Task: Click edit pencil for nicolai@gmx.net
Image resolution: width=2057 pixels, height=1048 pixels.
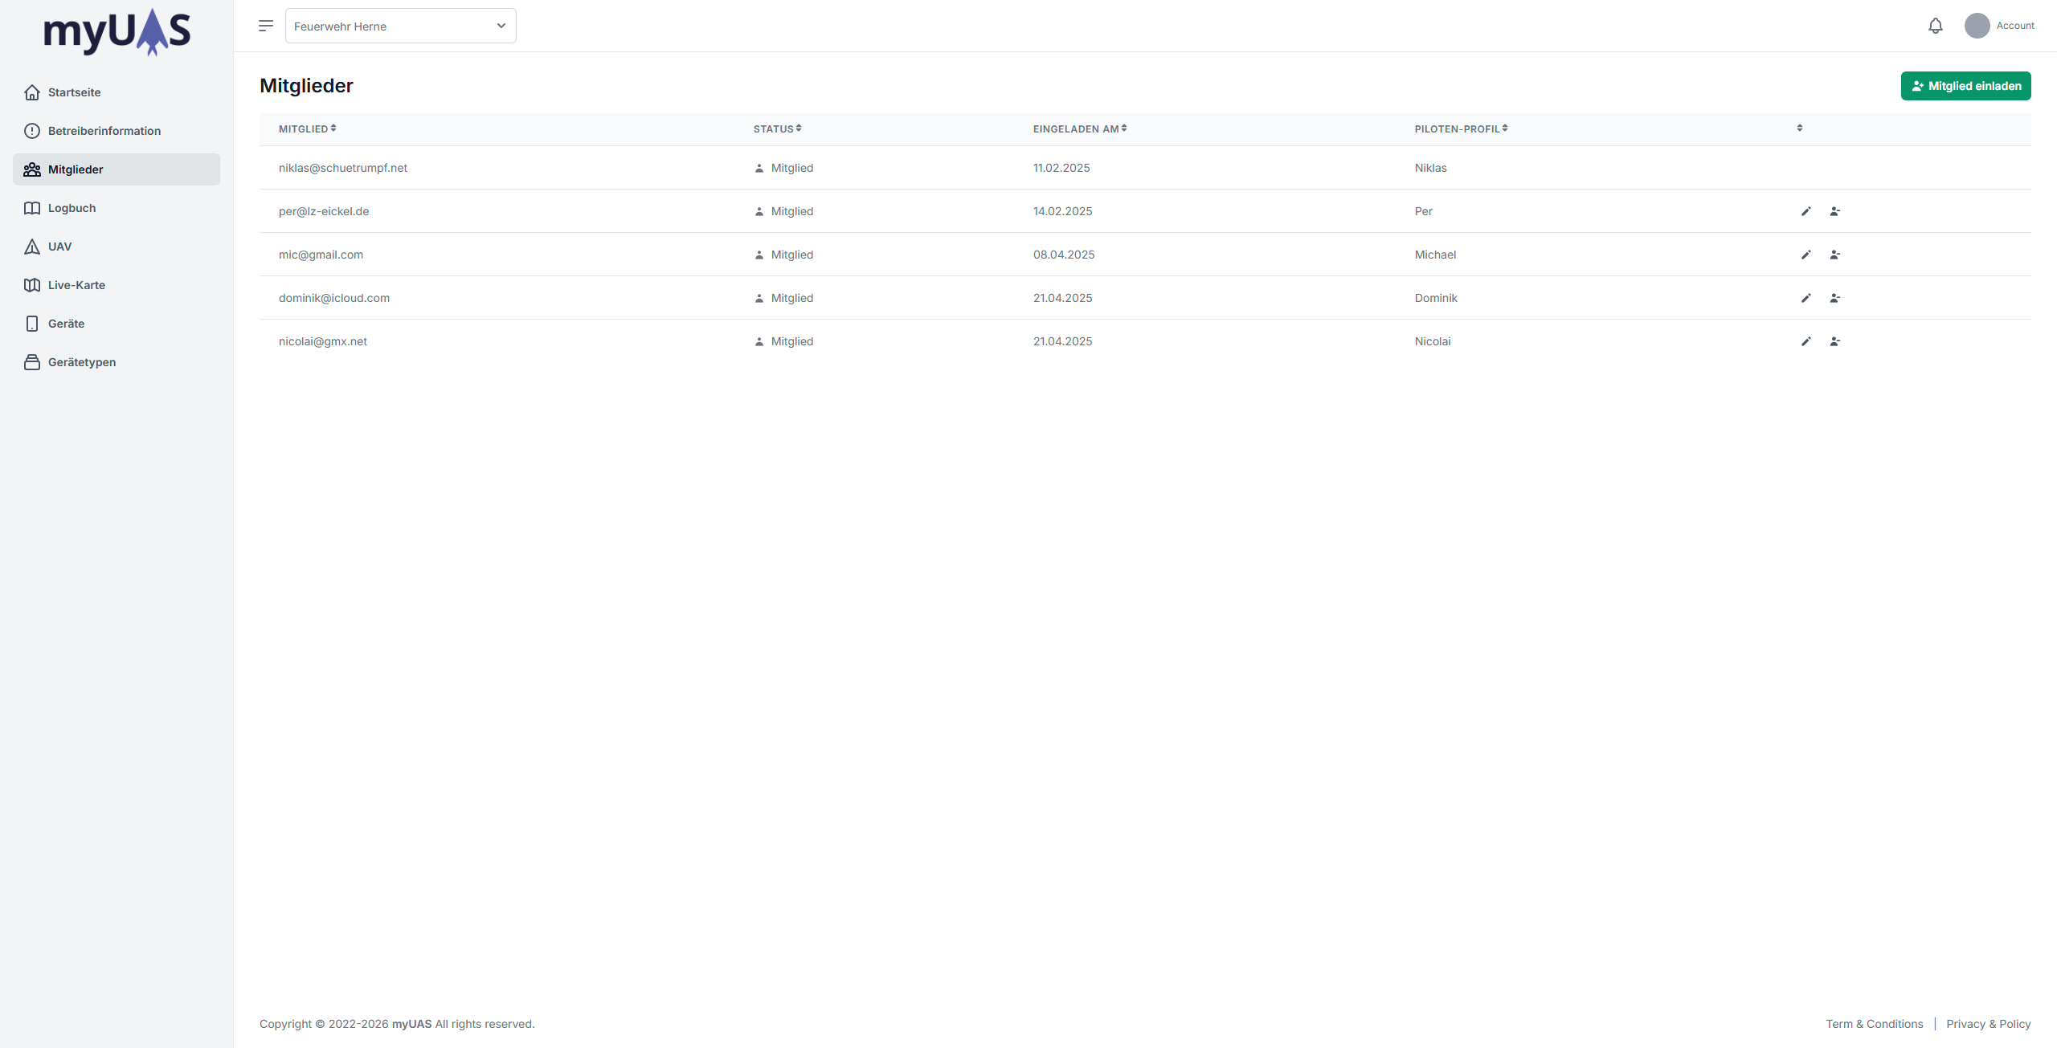Action: pos(1805,341)
